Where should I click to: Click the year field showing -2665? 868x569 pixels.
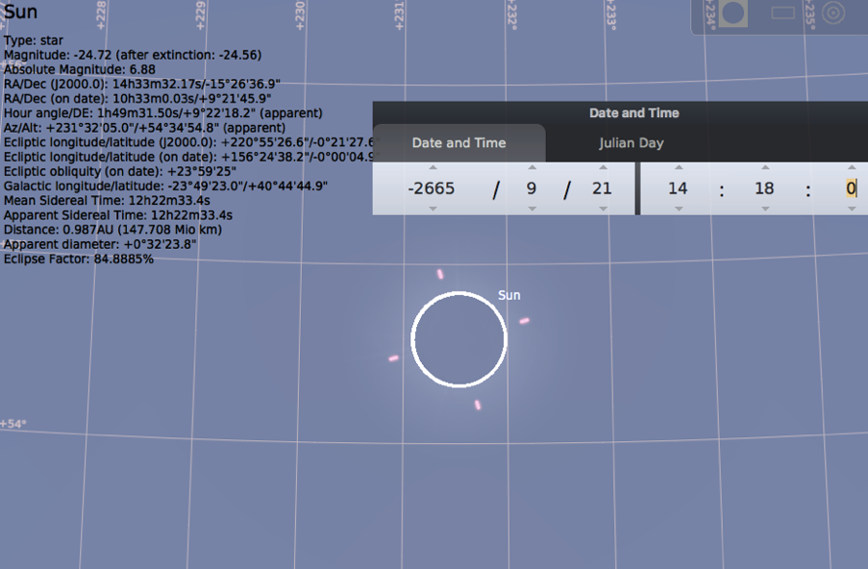pyautogui.click(x=432, y=188)
